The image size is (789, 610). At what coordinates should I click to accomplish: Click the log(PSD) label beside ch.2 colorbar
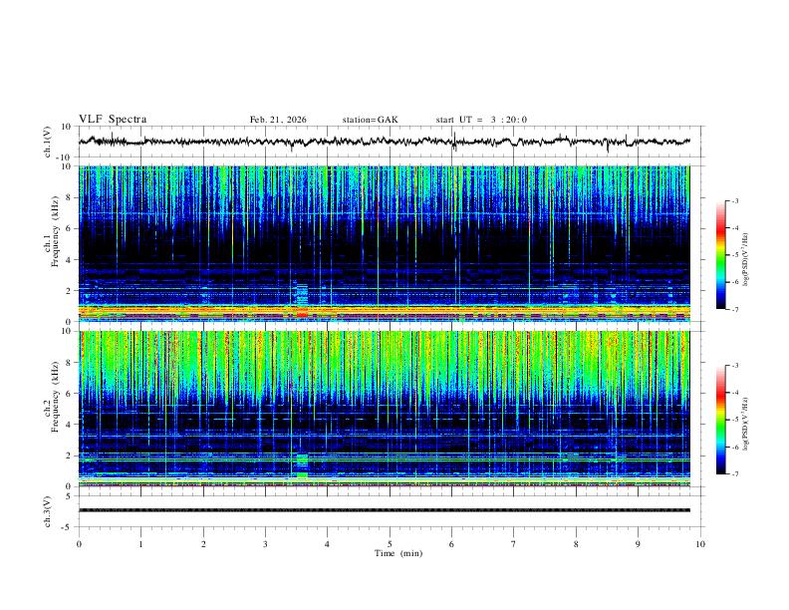coord(746,424)
